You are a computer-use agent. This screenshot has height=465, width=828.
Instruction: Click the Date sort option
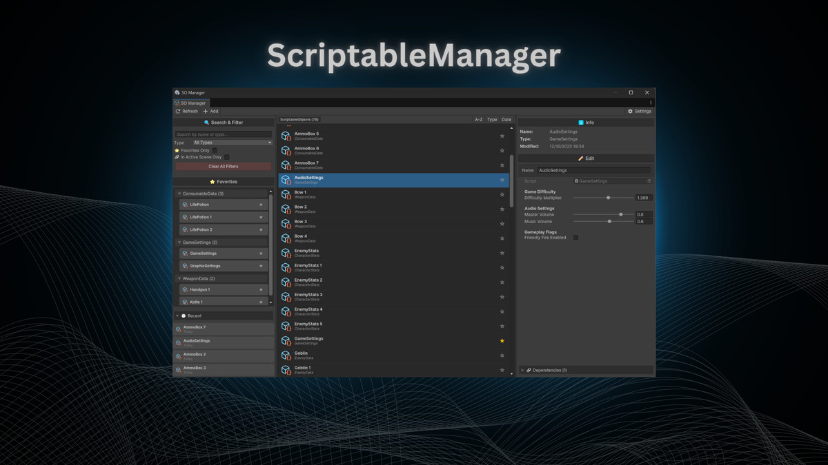pyautogui.click(x=506, y=119)
